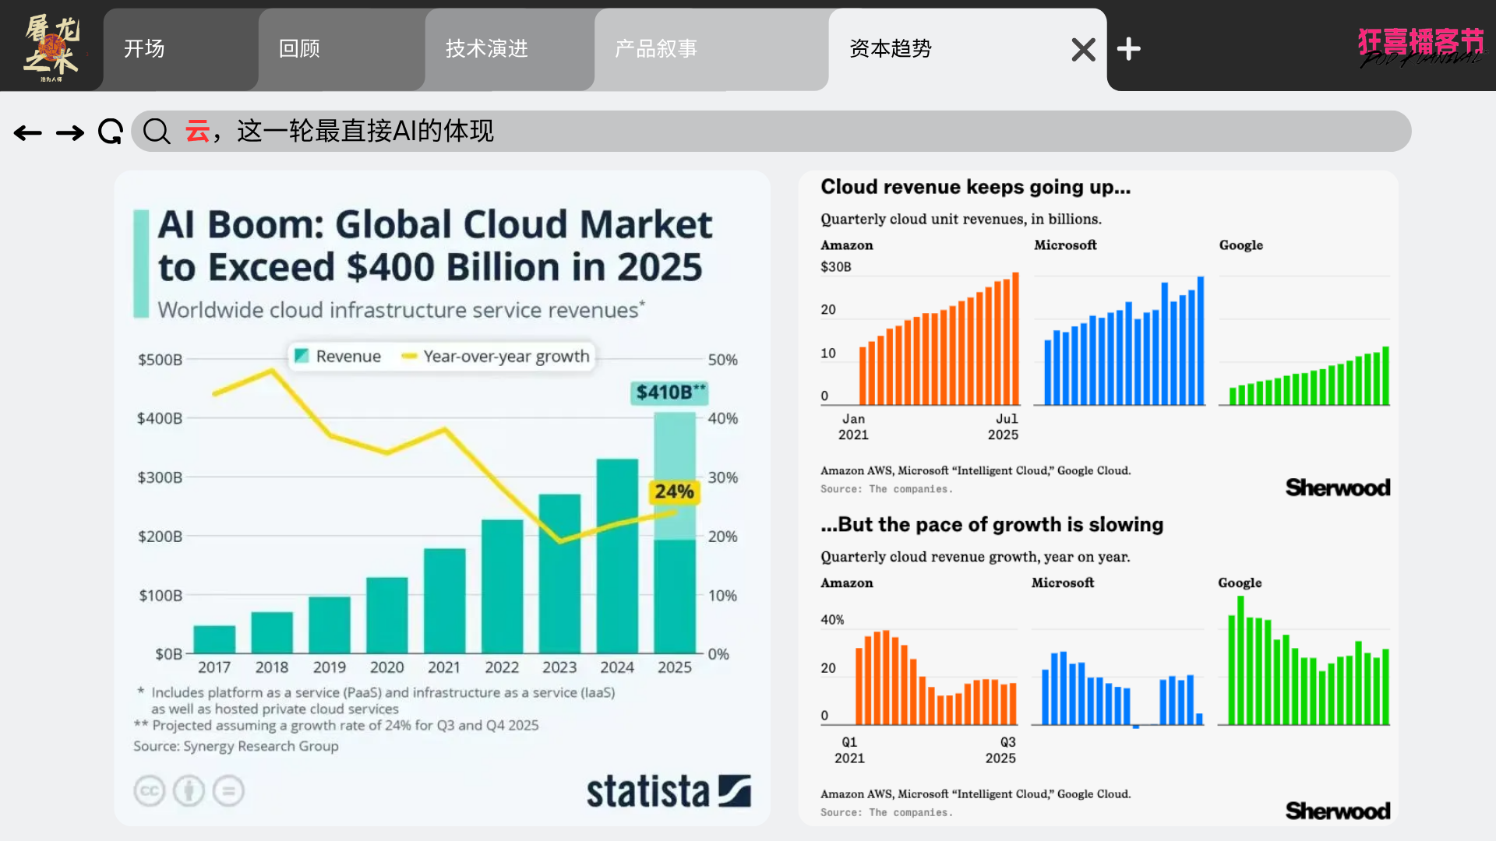Screen dimensions: 1496x841
Task: Click the Revenue teal legend swatch
Action: tap(302, 356)
